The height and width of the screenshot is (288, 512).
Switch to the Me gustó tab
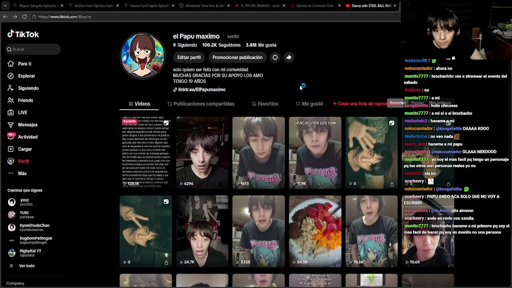pos(309,104)
